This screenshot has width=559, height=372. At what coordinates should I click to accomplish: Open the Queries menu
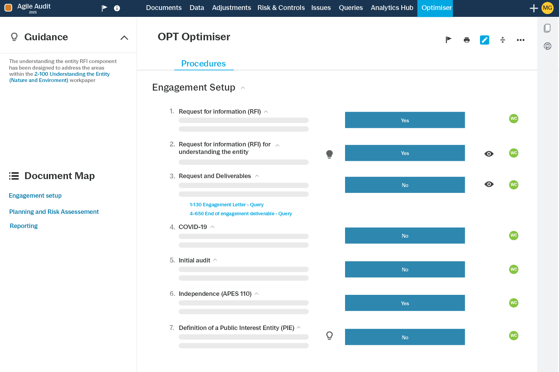(x=351, y=8)
